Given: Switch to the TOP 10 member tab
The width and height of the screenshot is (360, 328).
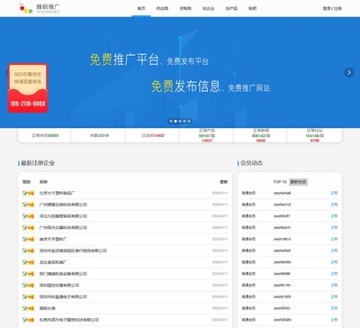Looking at the screenshot, I should pyautogui.click(x=280, y=182).
